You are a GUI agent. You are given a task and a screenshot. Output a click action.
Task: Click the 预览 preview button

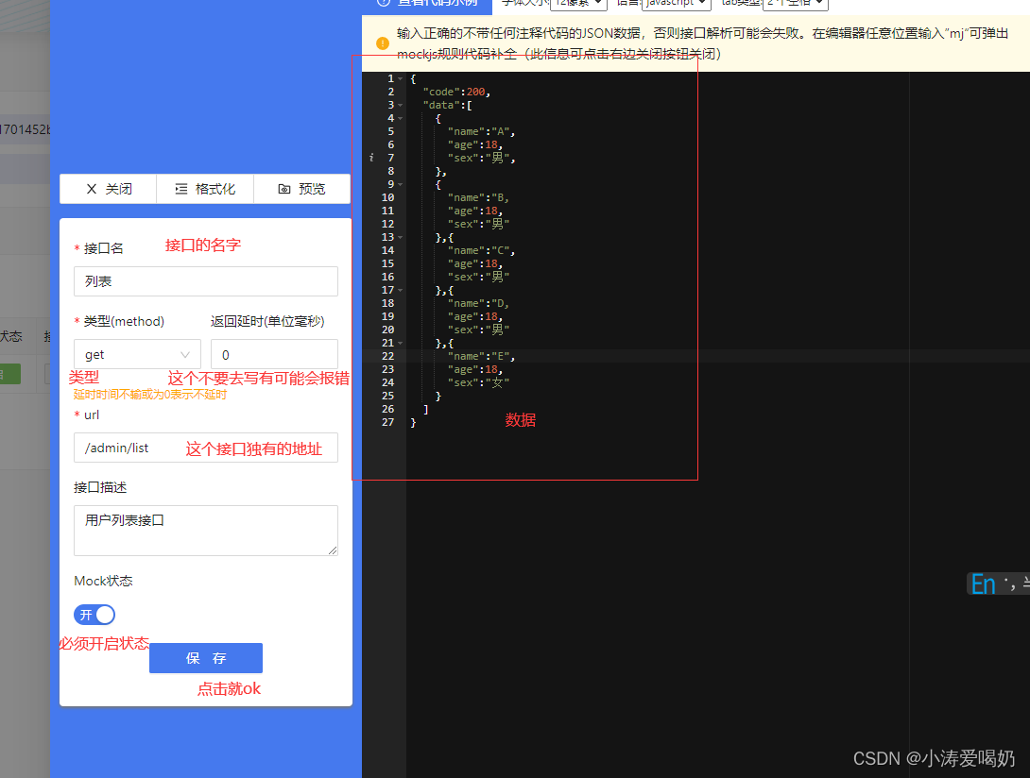(302, 189)
